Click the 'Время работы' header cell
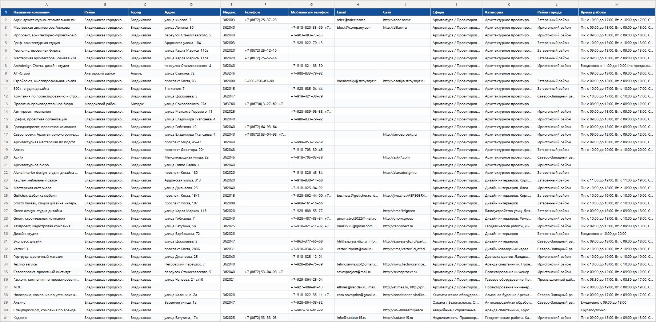656x328 pixels. point(617,12)
